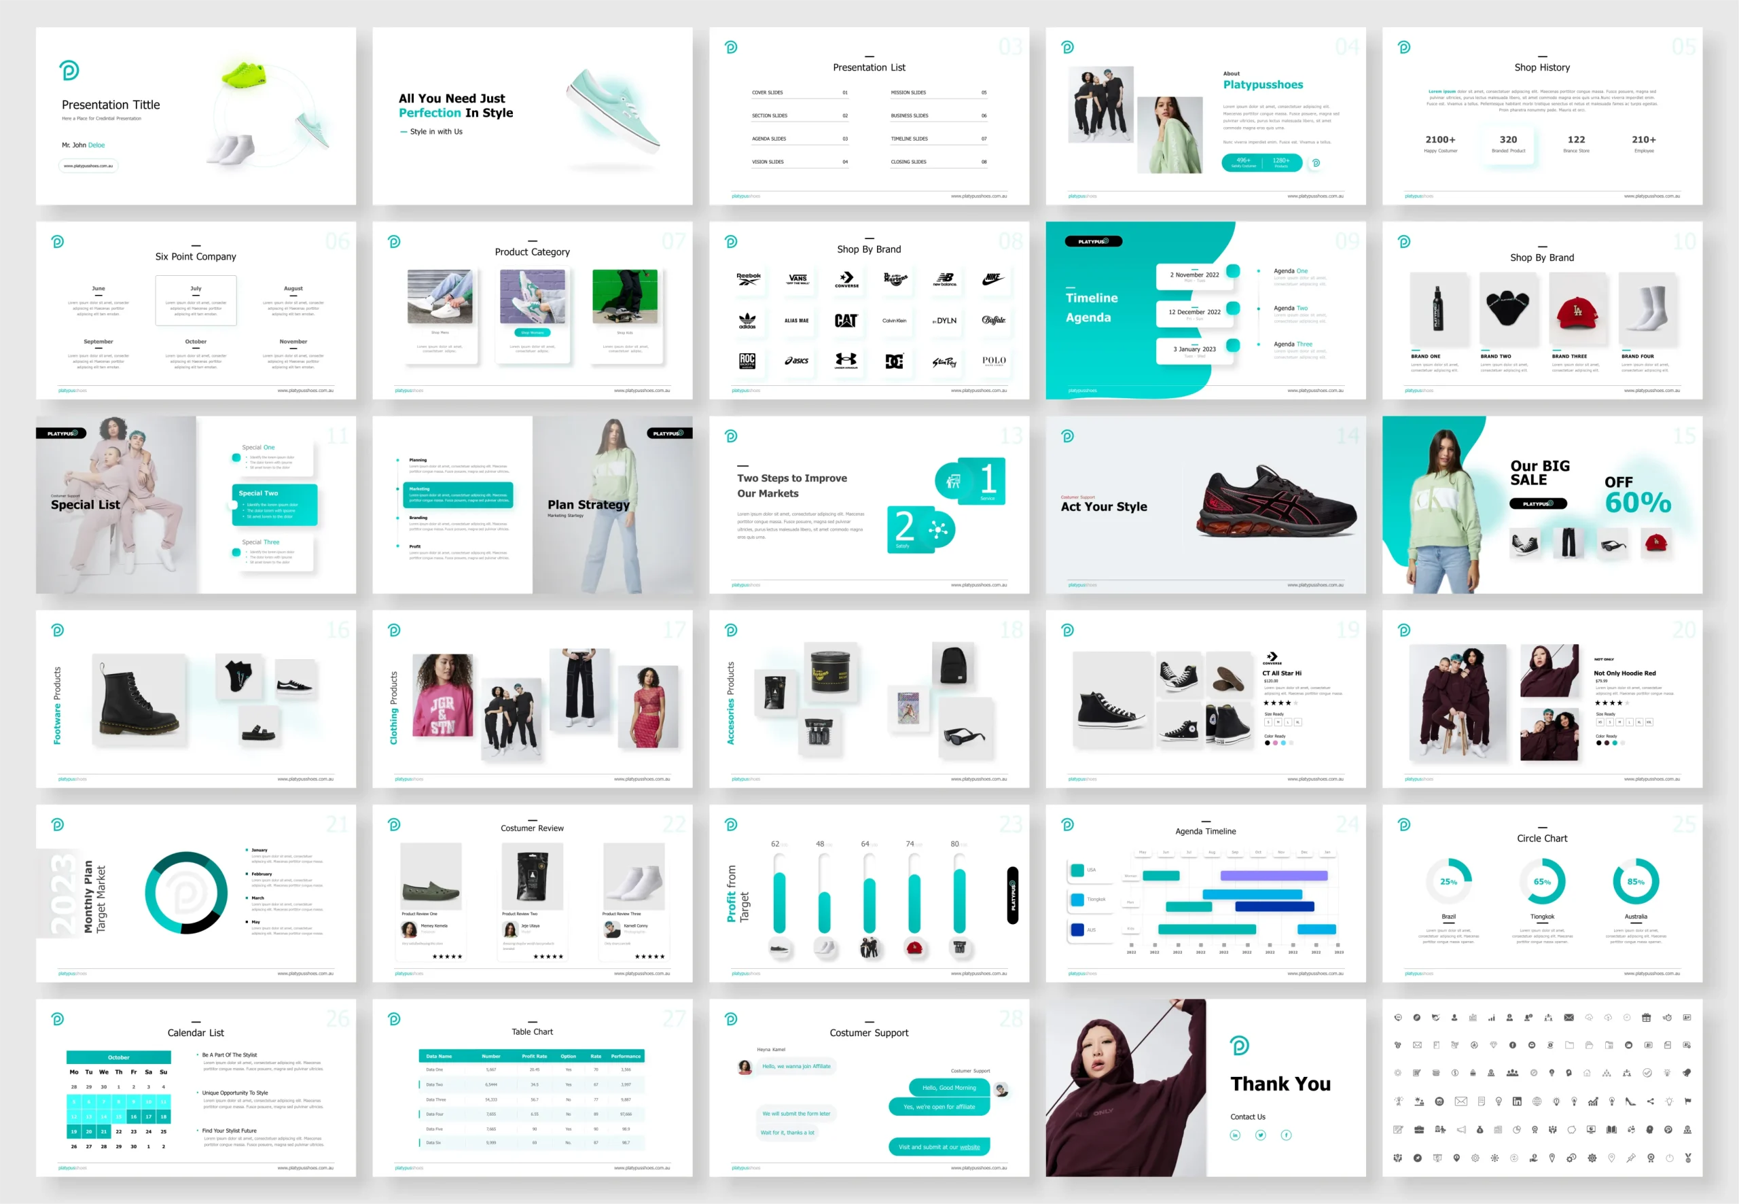Click the USA teal legend square
Screen dimensions: 1739x1204
1077,870
